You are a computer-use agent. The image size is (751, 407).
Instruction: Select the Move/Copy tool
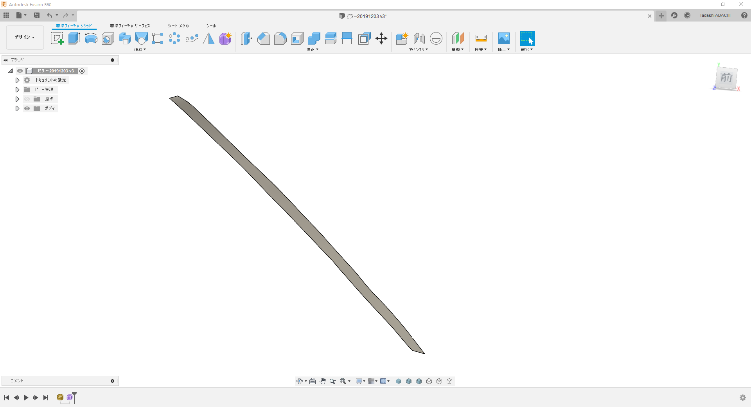tap(381, 38)
